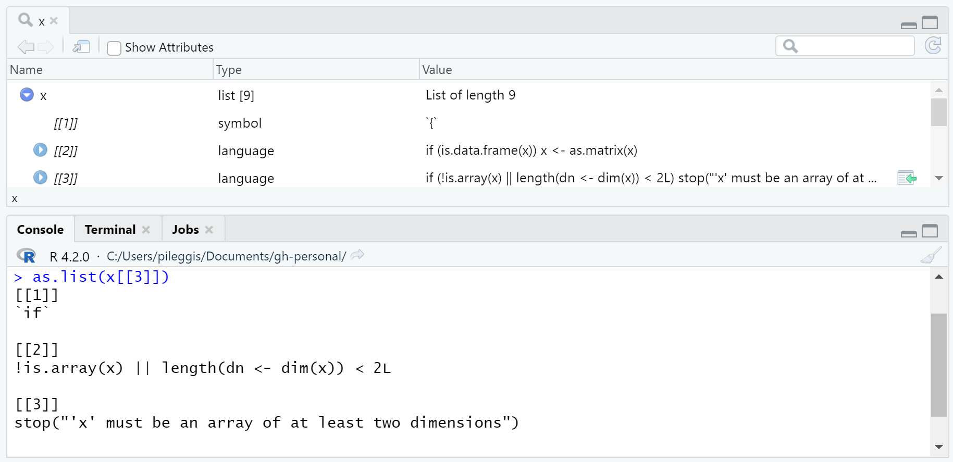Collapse the x list node
Screen dimensions: 953x462
(27, 95)
